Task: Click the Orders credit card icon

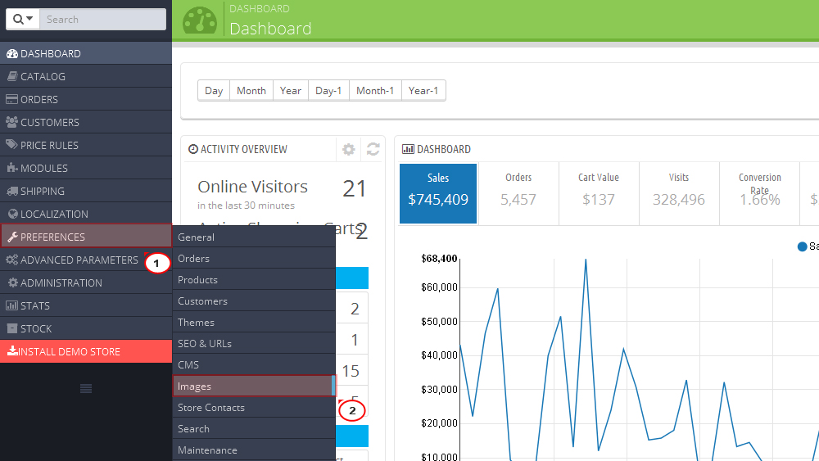Action: [x=11, y=99]
